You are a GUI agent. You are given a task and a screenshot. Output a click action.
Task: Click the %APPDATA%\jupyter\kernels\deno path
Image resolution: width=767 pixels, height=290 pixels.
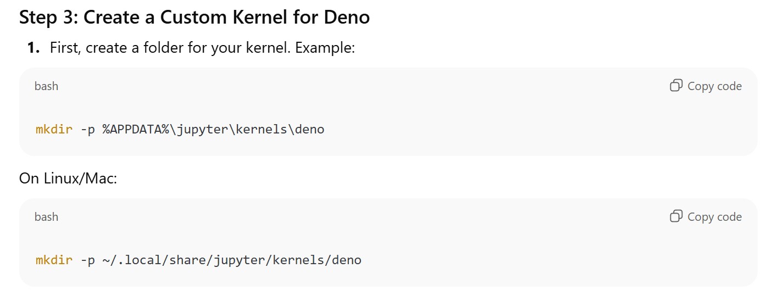(x=213, y=130)
